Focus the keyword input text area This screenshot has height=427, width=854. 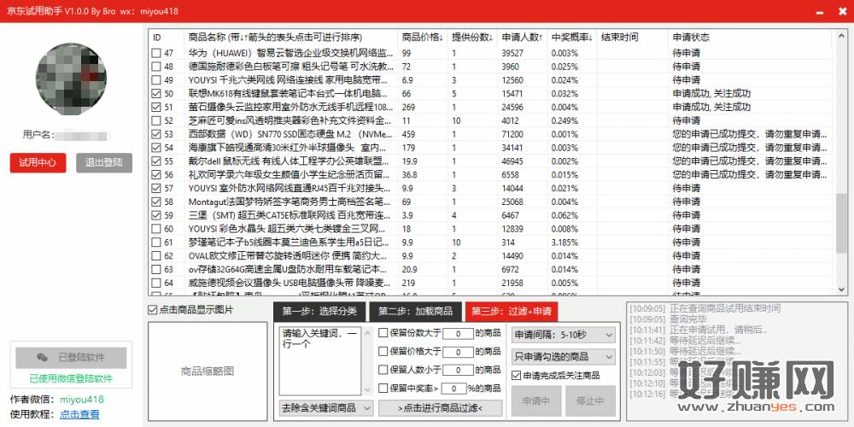point(319,360)
